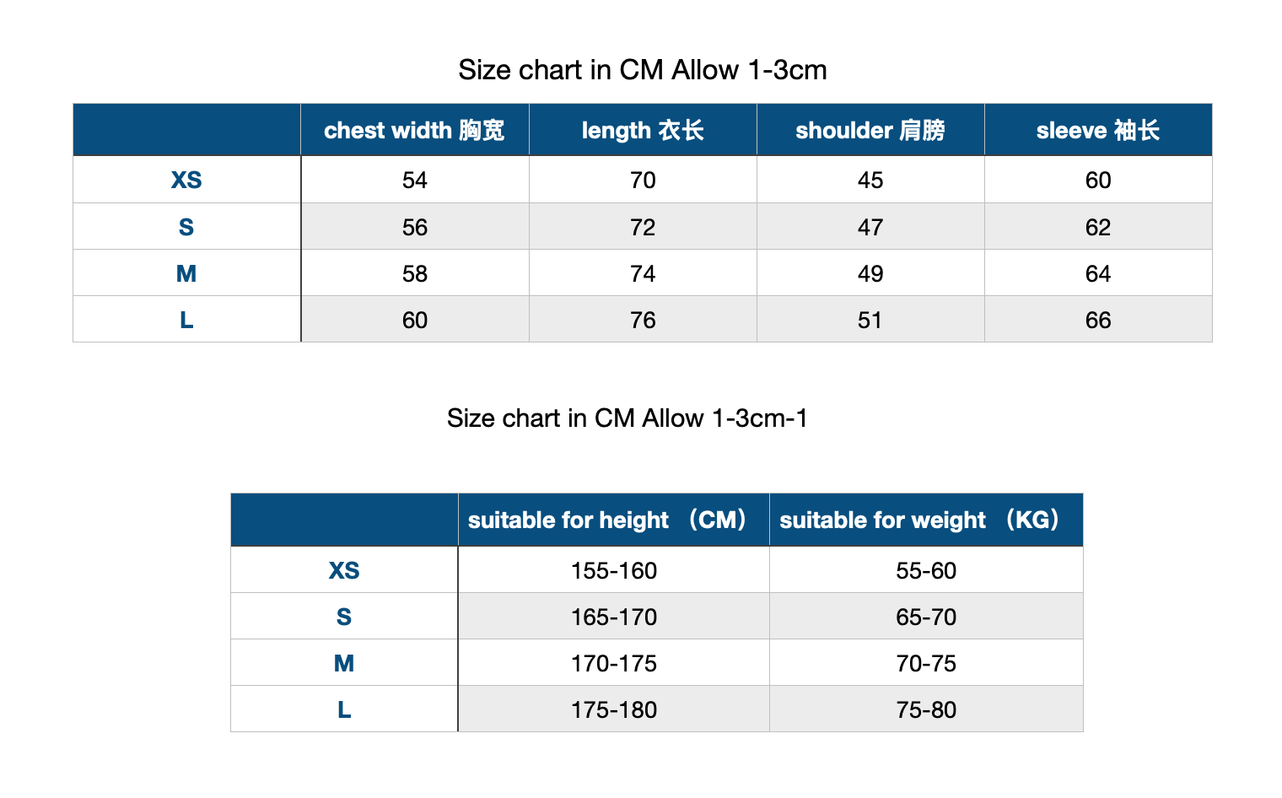Click the S row label in second table

click(x=344, y=617)
